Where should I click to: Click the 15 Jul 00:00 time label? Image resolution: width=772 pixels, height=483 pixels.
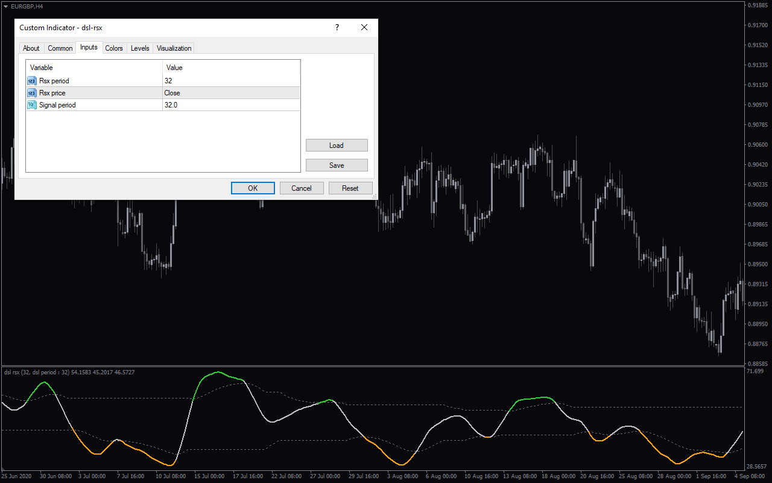(210, 476)
